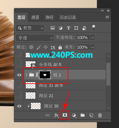Expand the 组 1 group chevron
The height and width of the screenshot is (128, 119).
[26, 75]
